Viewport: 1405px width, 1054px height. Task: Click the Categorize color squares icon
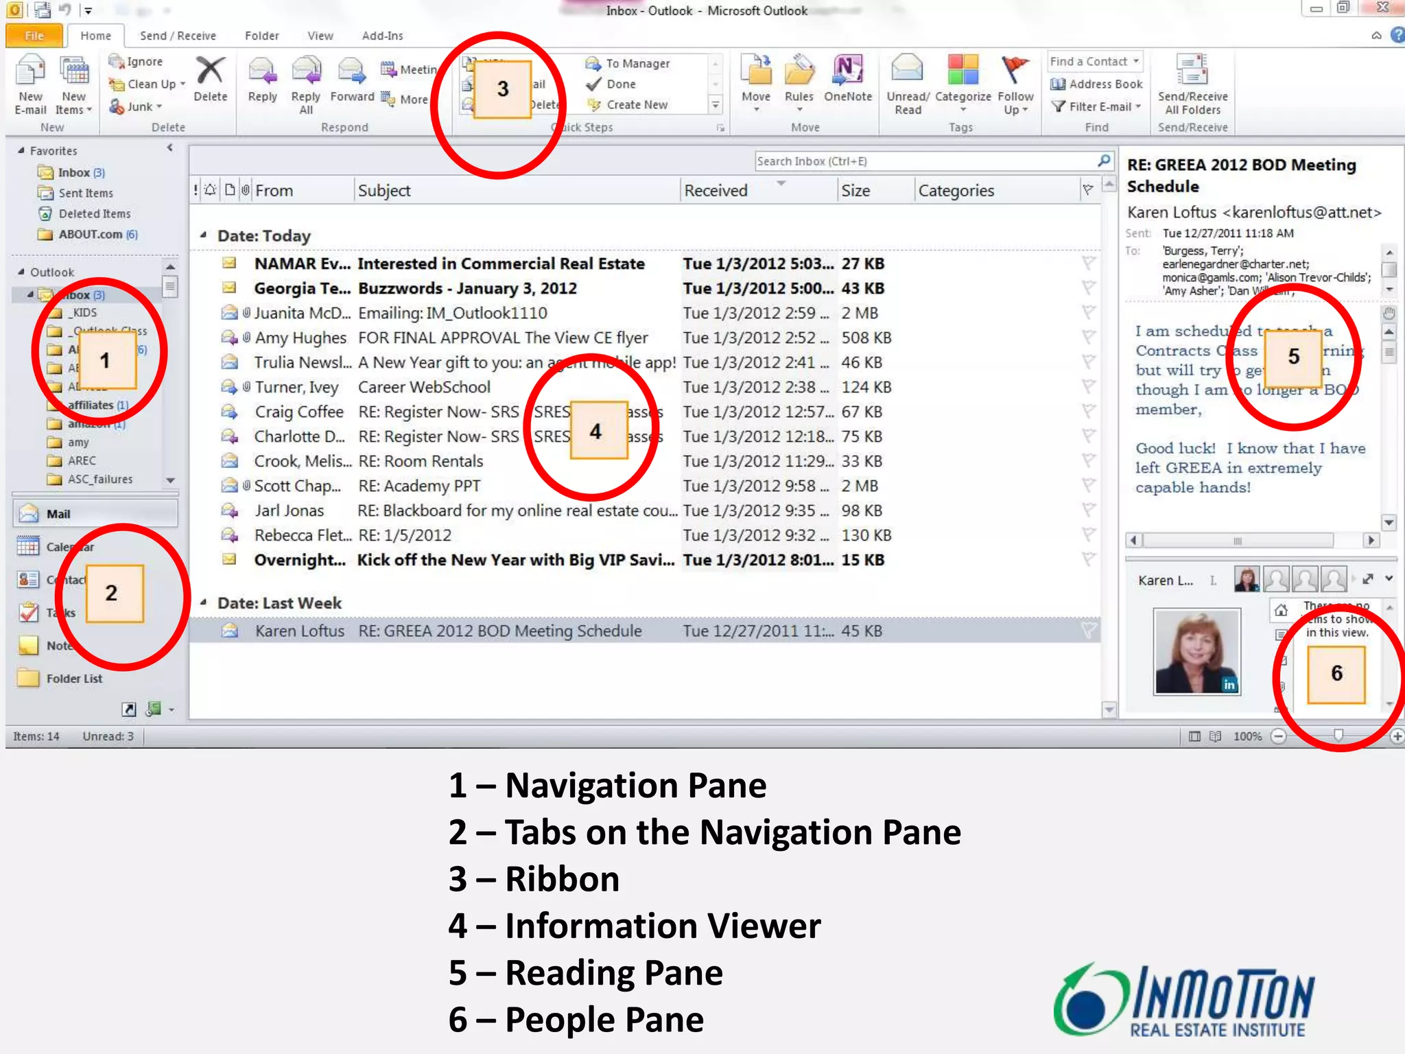coord(963,70)
